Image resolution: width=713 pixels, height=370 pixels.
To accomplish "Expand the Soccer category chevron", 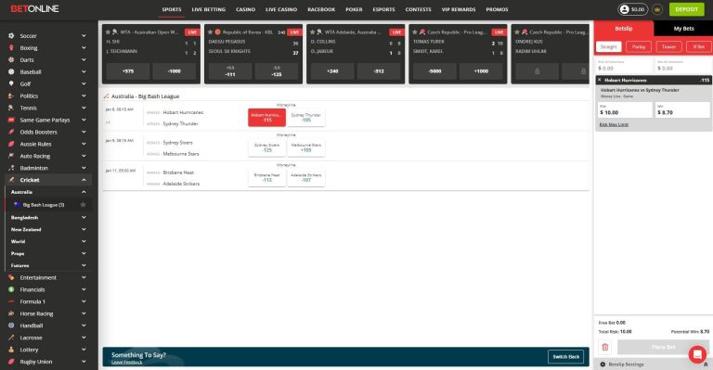I will (x=84, y=35).
